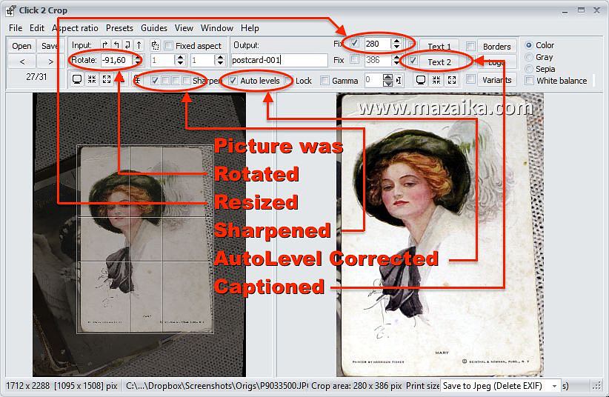The height and width of the screenshot is (397, 609).
Task: Click the expand arrows icon in the input toolbar
Action: coord(107,80)
